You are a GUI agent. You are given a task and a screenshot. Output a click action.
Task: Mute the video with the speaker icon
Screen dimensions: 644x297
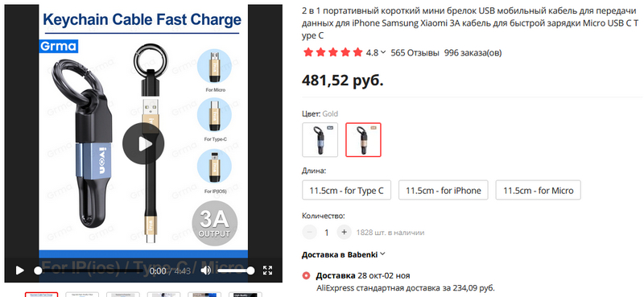pyautogui.click(x=206, y=270)
